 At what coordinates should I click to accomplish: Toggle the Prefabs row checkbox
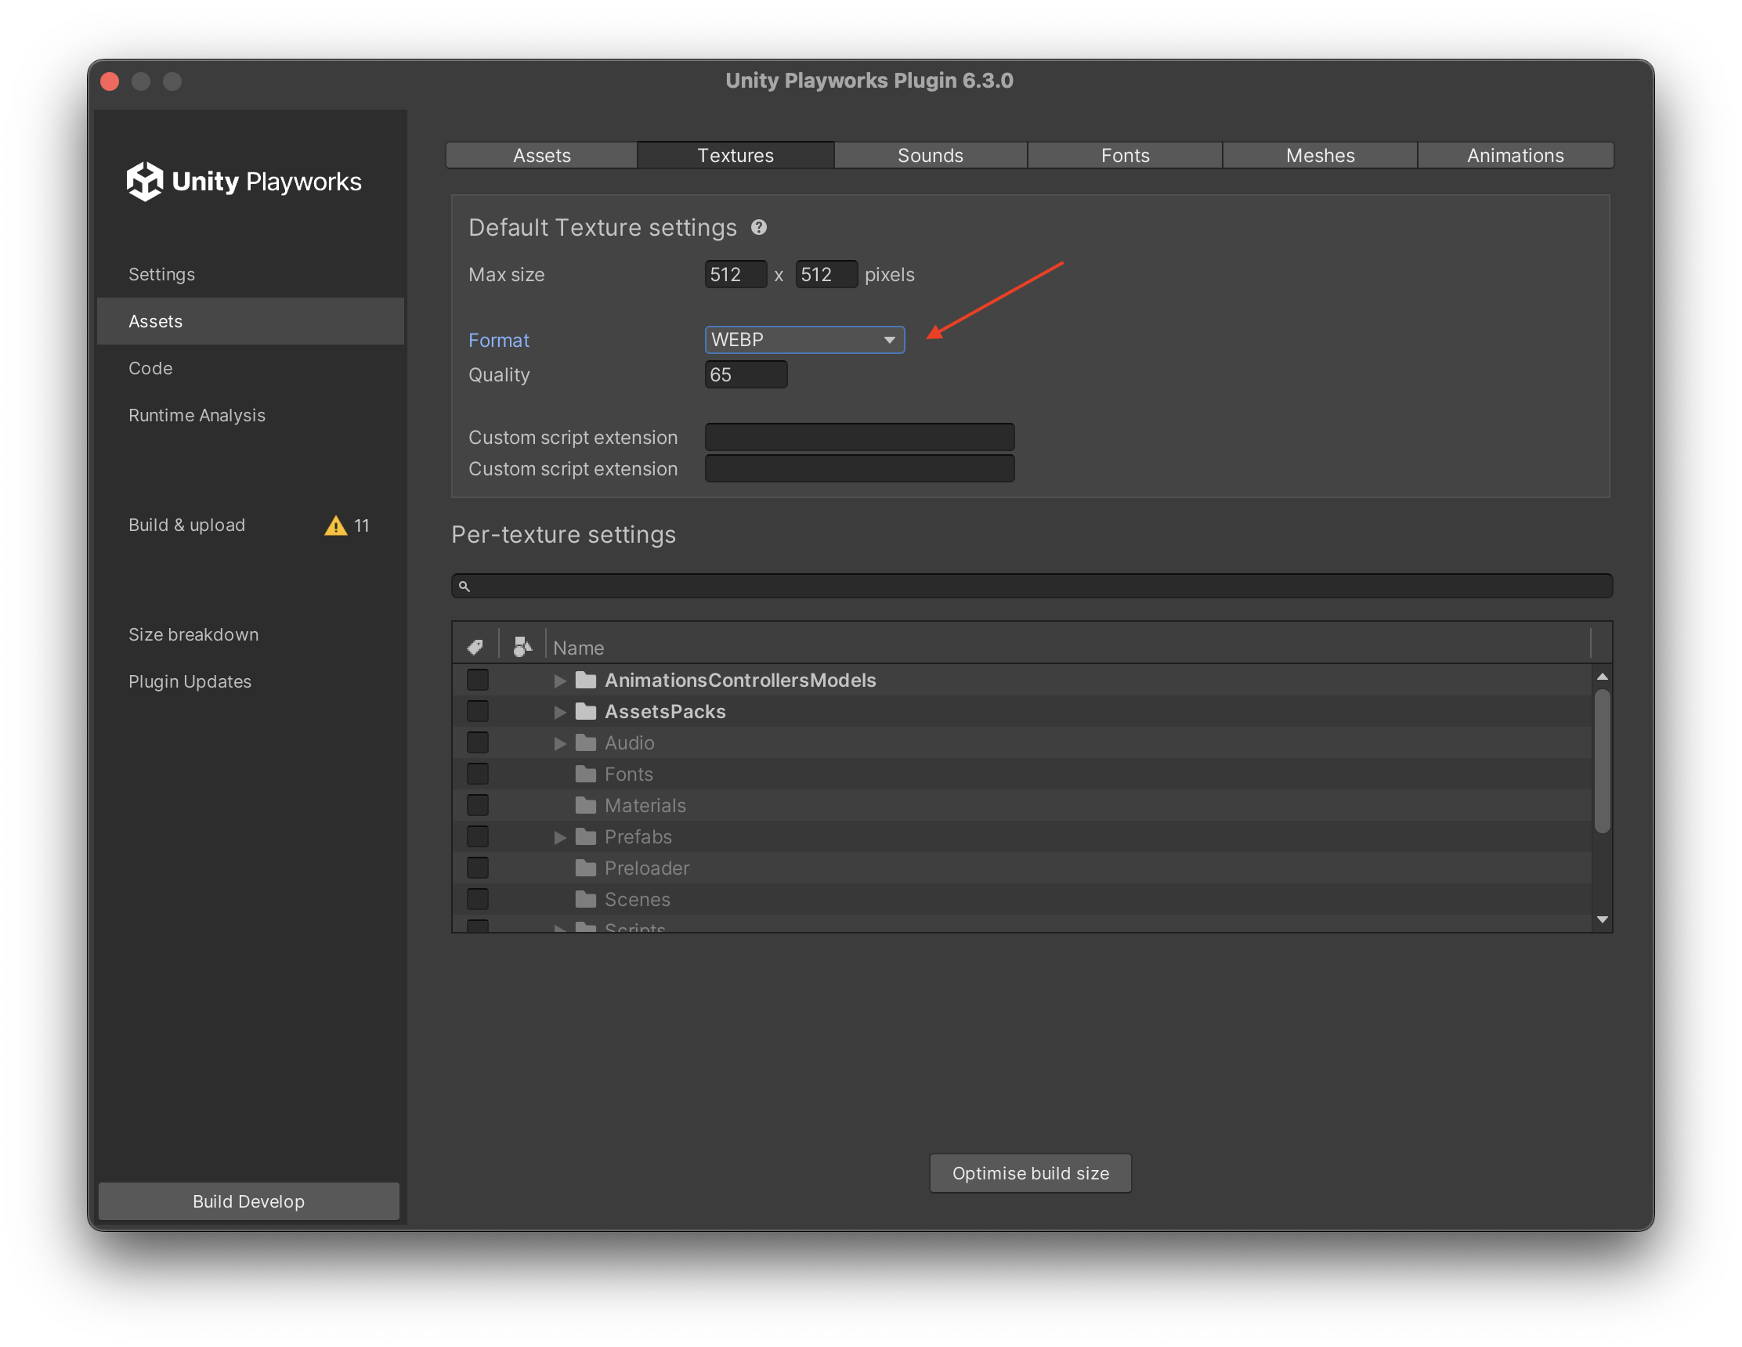[478, 837]
